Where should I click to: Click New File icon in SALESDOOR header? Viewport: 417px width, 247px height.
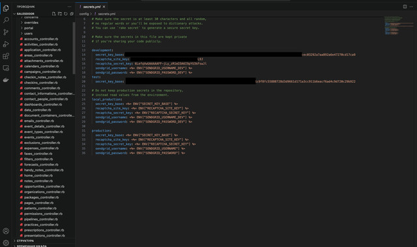point(53,14)
